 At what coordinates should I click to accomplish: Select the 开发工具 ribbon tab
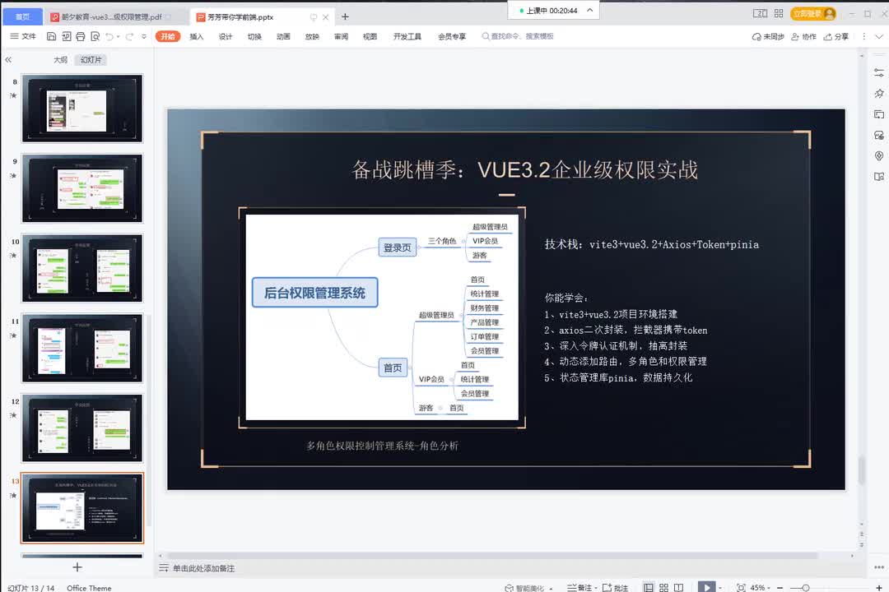click(407, 36)
